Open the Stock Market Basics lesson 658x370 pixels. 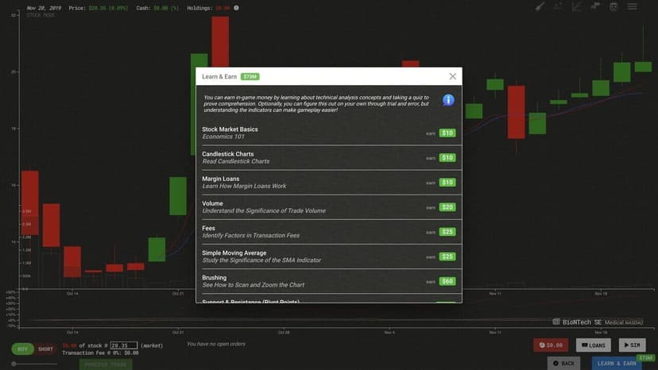point(329,133)
